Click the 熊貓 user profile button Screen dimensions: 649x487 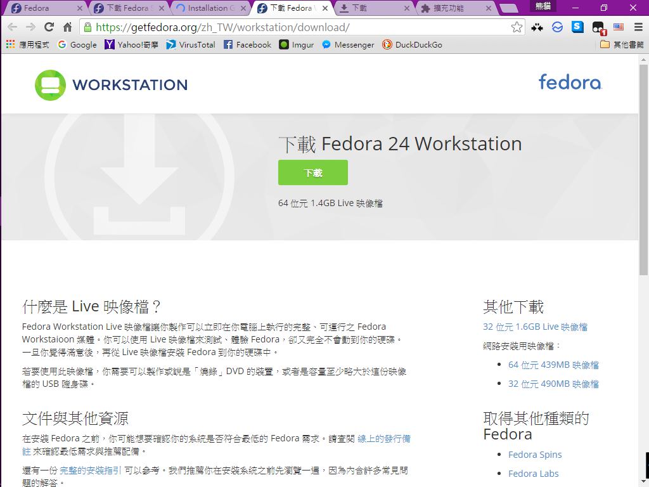(543, 6)
